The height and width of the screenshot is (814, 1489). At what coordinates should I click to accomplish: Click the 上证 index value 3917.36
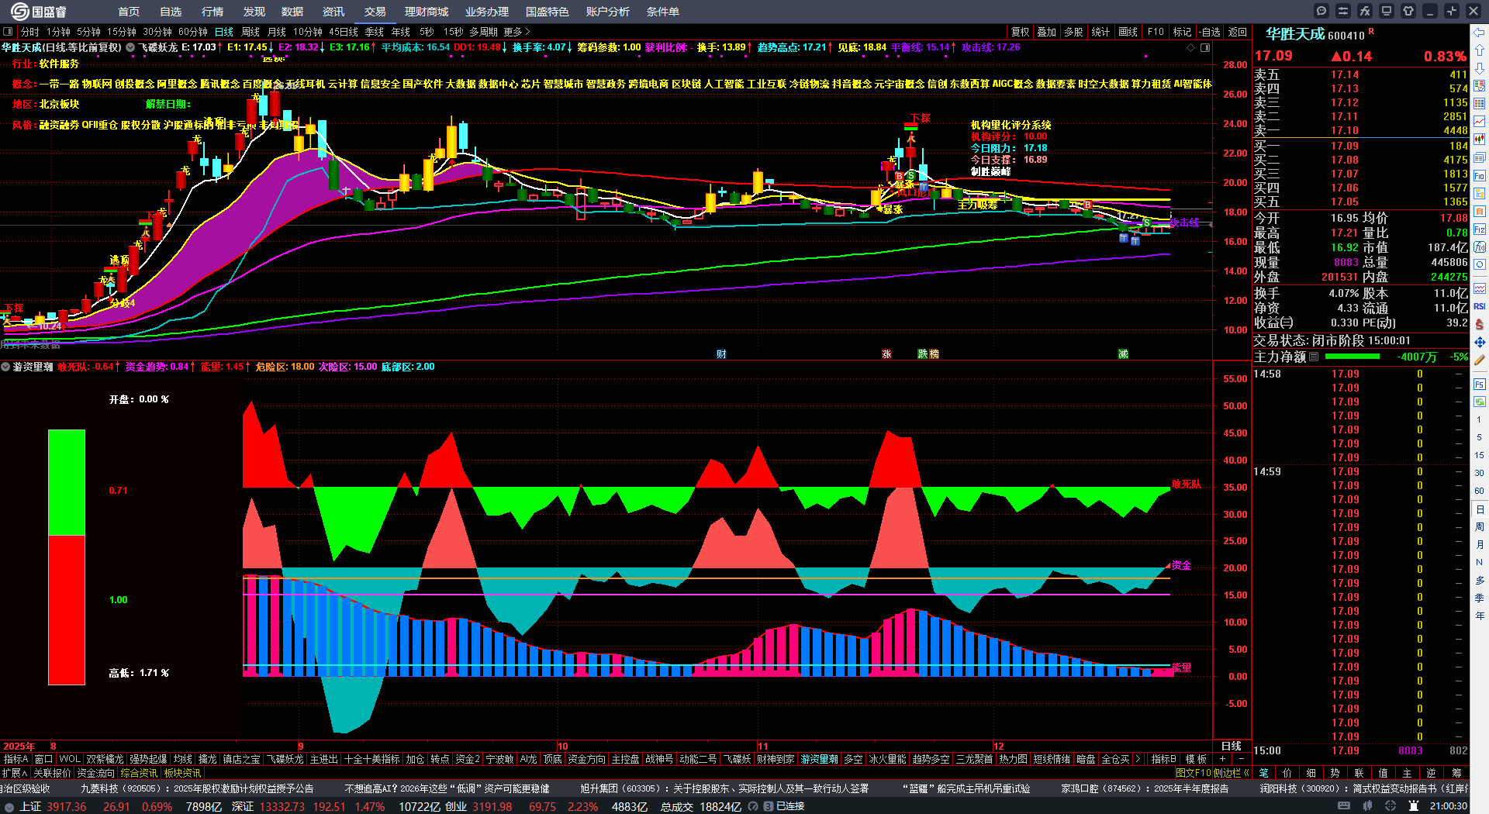[x=67, y=806]
